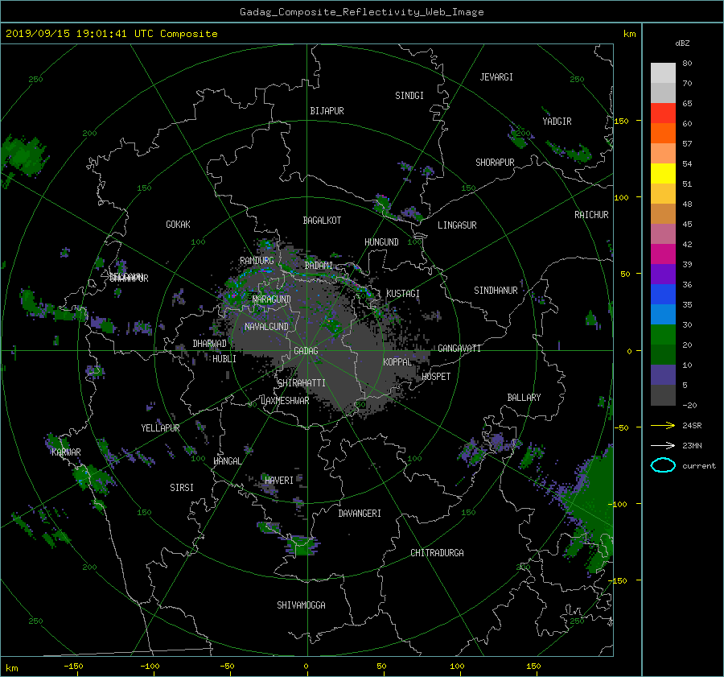This screenshot has width=724, height=677.
Task: Click the DAVANGERI city label
Action: [360, 514]
